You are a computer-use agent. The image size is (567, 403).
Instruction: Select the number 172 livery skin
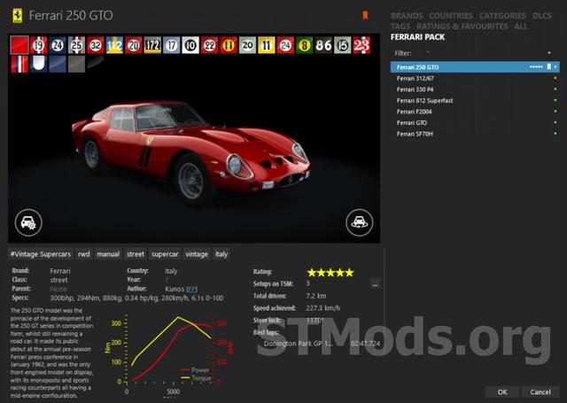point(152,45)
